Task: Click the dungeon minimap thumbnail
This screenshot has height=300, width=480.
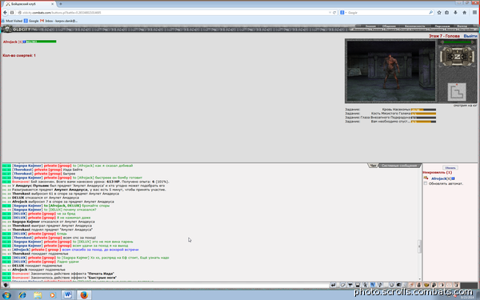Action: 457,92
